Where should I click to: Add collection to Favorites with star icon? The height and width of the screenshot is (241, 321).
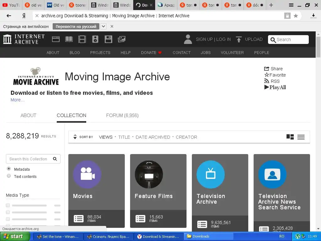coord(275,75)
